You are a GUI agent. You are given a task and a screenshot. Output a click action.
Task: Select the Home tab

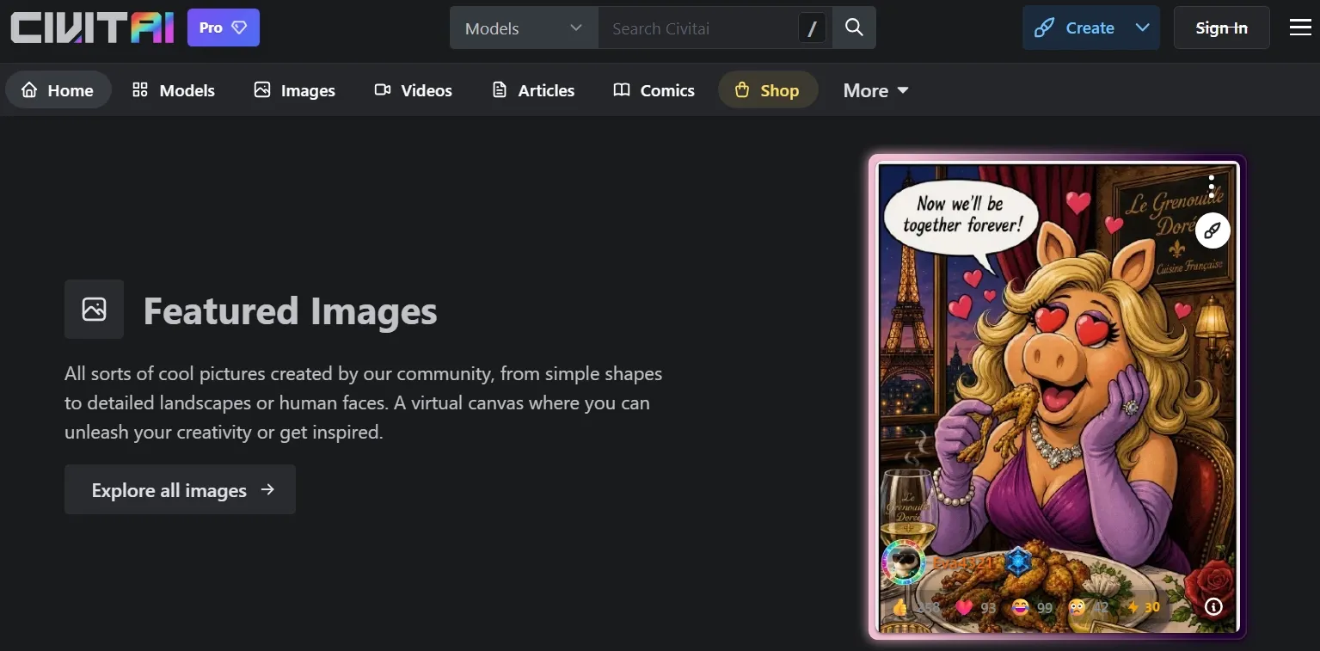click(58, 90)
